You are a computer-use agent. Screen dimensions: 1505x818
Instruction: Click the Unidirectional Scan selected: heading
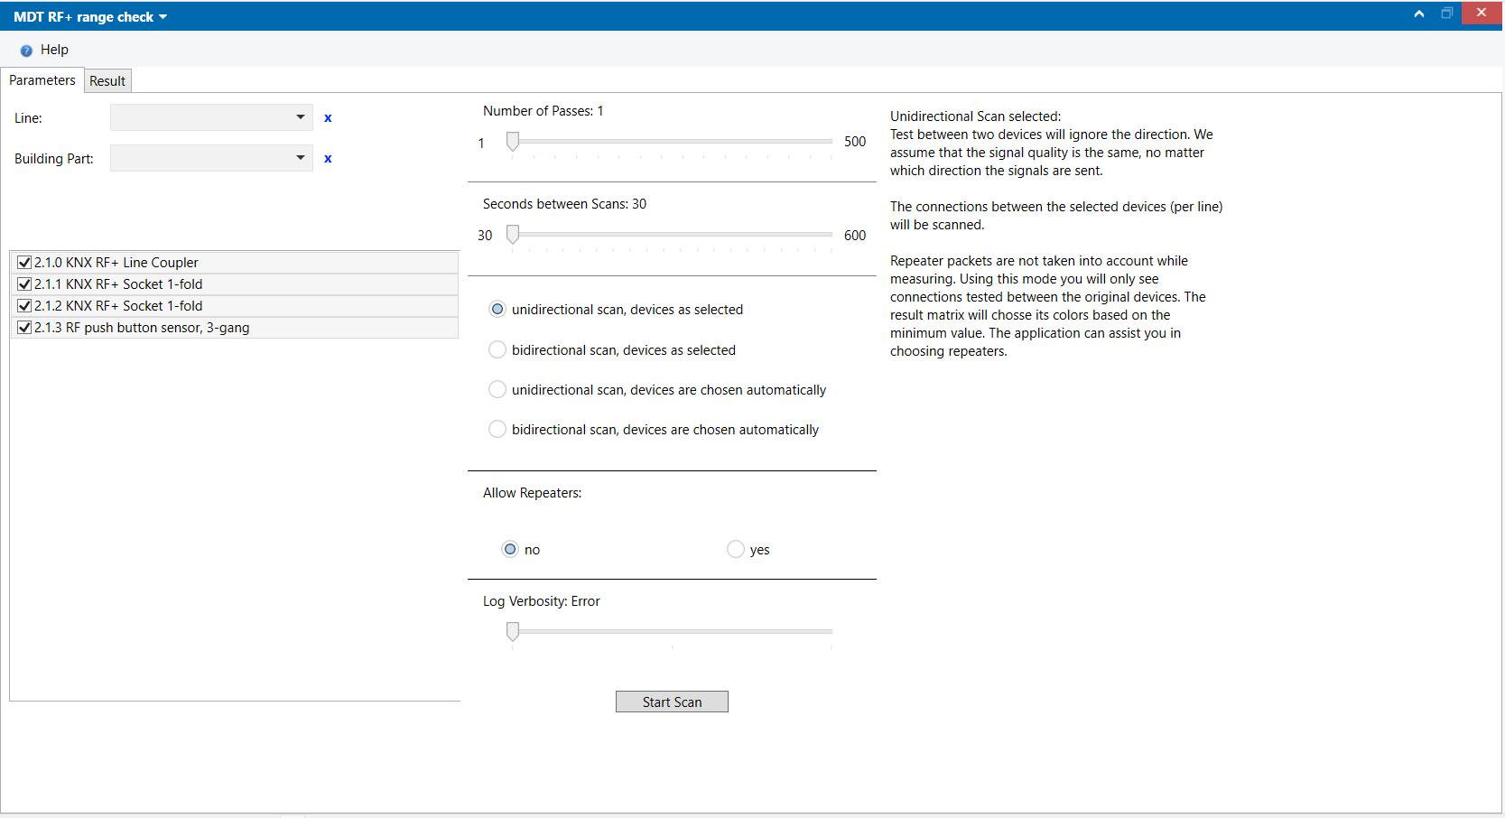tap(976, 116)
